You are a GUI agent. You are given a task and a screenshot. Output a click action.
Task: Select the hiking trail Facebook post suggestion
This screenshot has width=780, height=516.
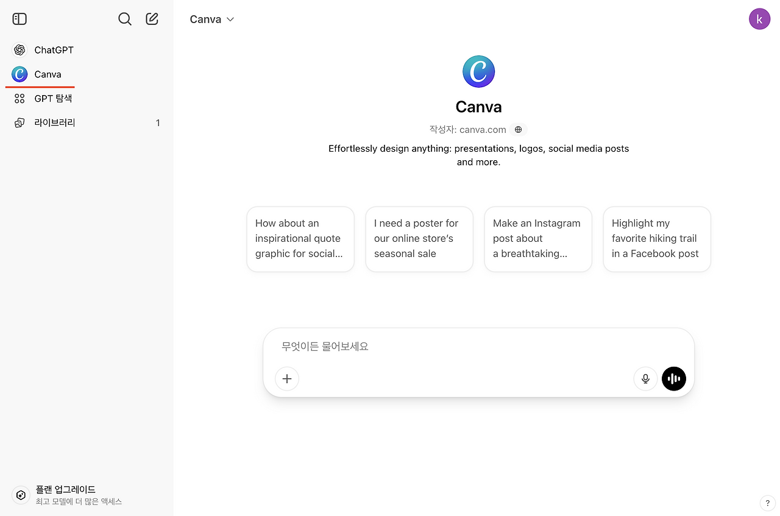(656, 239)
